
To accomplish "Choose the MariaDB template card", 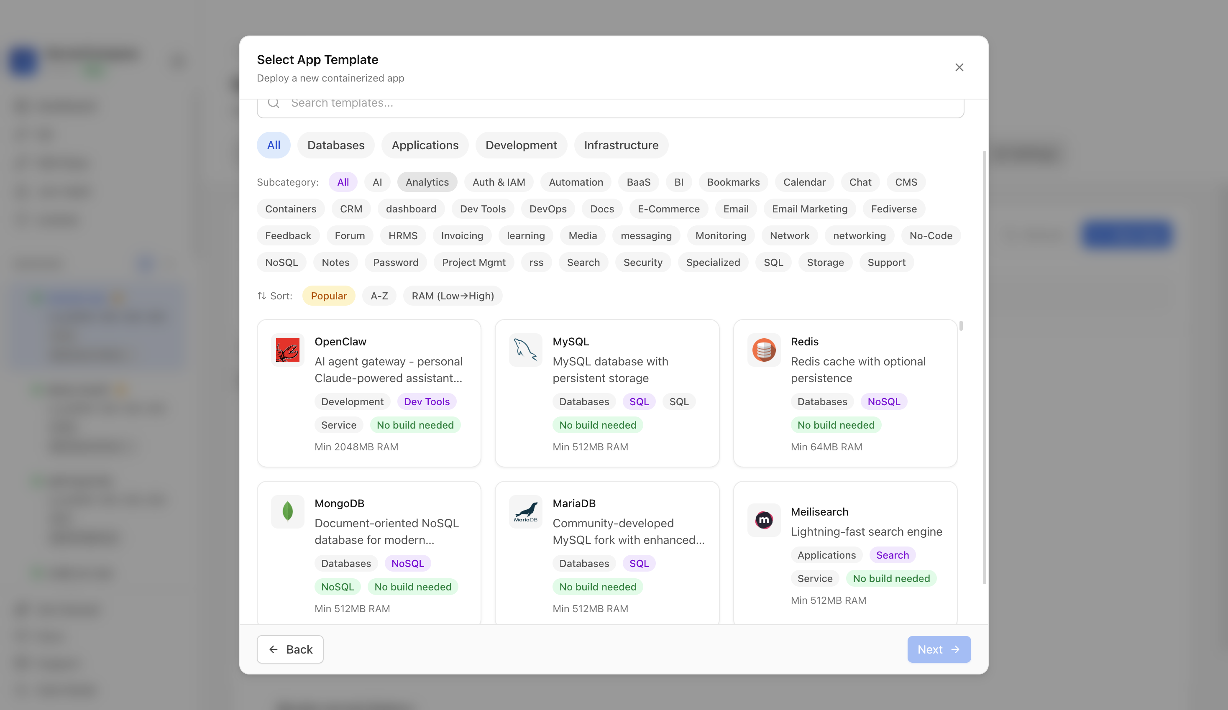I will point(607,553).
